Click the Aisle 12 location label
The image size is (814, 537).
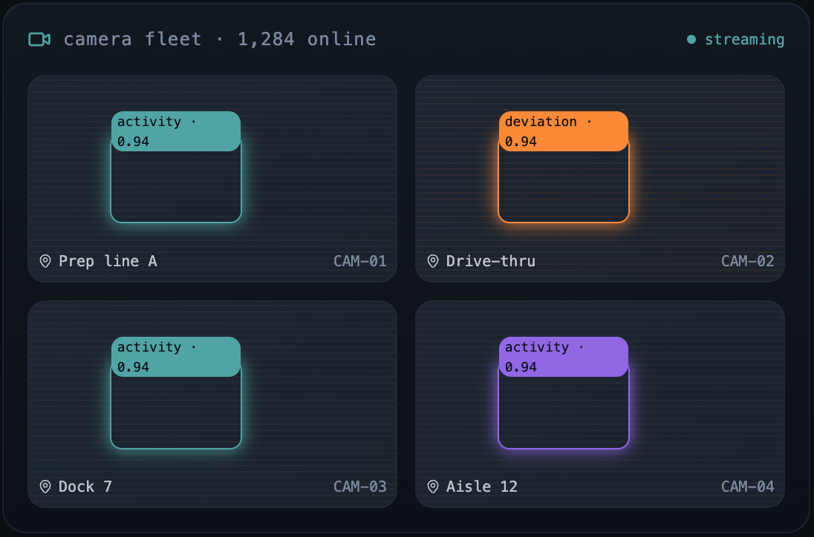point(482,487)
